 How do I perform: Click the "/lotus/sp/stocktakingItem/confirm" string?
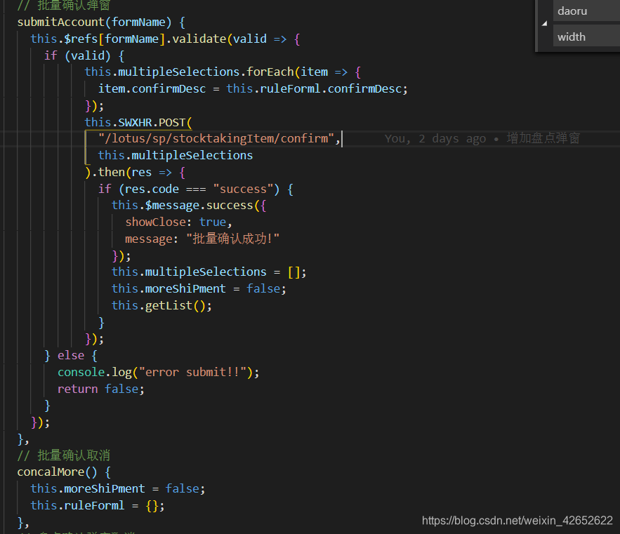click(216, 138)
